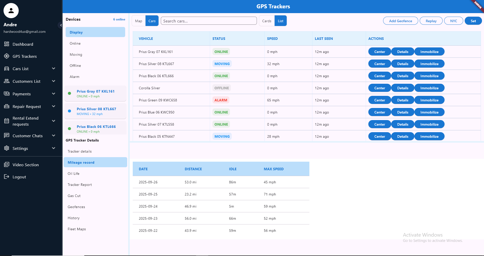484x256 pixels.
Task: Click the Settings gear icon
Action: [x=7, y=148]
